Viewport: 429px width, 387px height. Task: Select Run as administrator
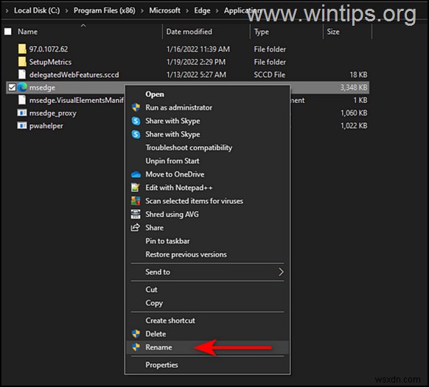(x=178, y=107)
